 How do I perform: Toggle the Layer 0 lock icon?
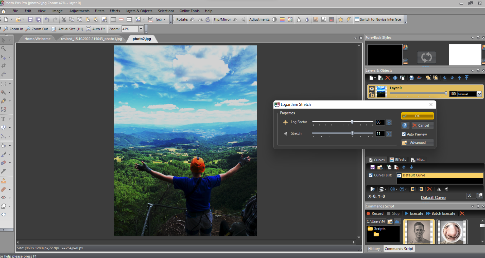pos(372,95)
